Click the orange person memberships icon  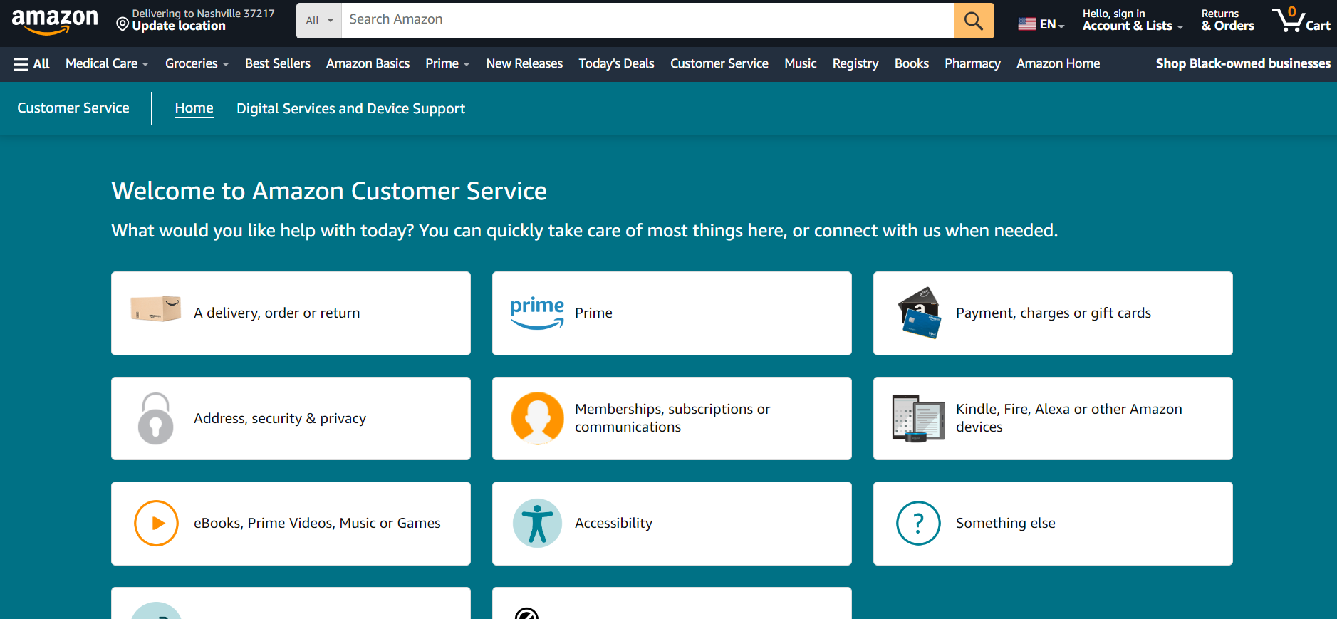pos(538,418)
